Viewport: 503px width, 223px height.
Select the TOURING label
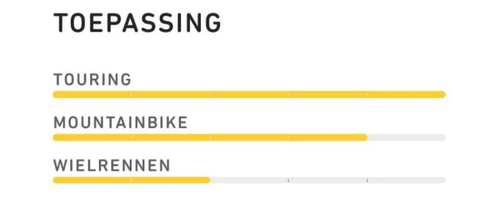tap(92, 79)
